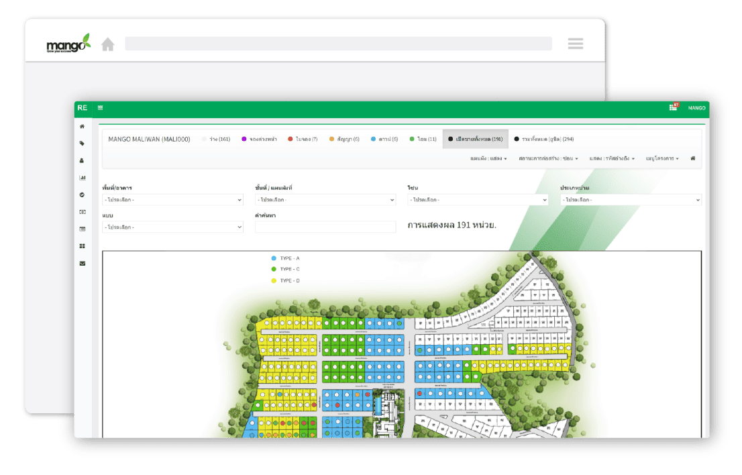742x475 pixels.
Task: Open the tag icon in sidebar
Action: (83, 143)
